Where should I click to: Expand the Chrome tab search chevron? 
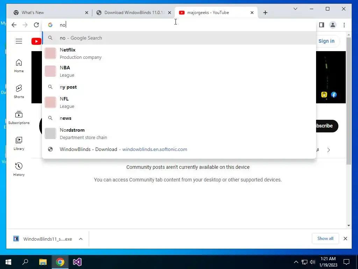(295, 9)
